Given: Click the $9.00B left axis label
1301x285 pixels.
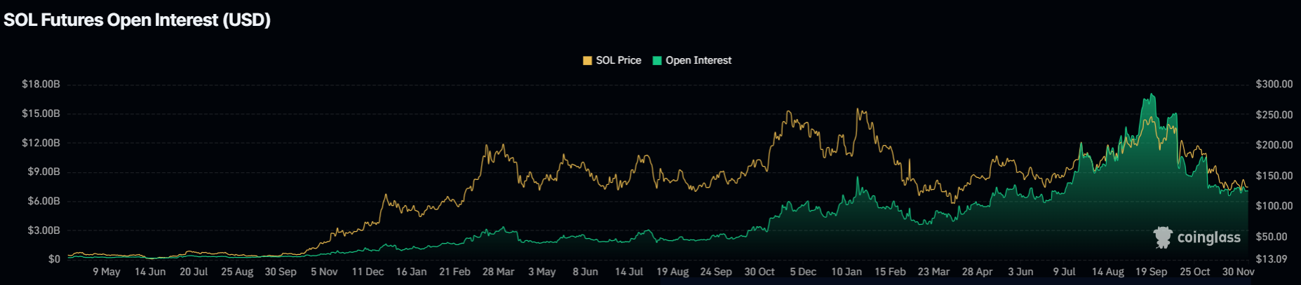Looking at the screenshot, I should pos(43,172).
